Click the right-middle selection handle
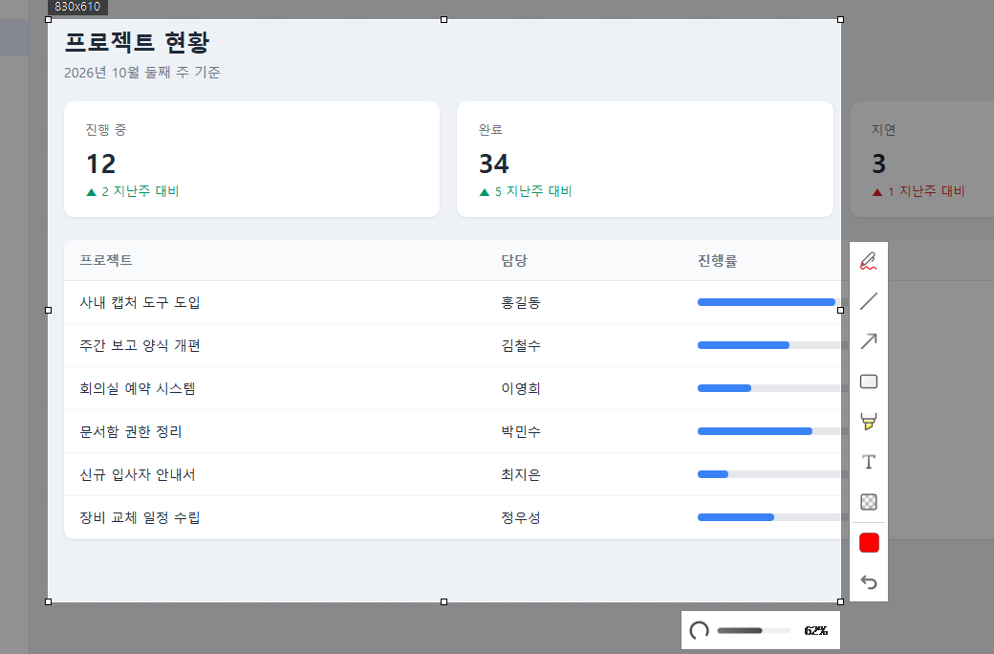Screen dimensions: 994x654 tap(840, 310)
